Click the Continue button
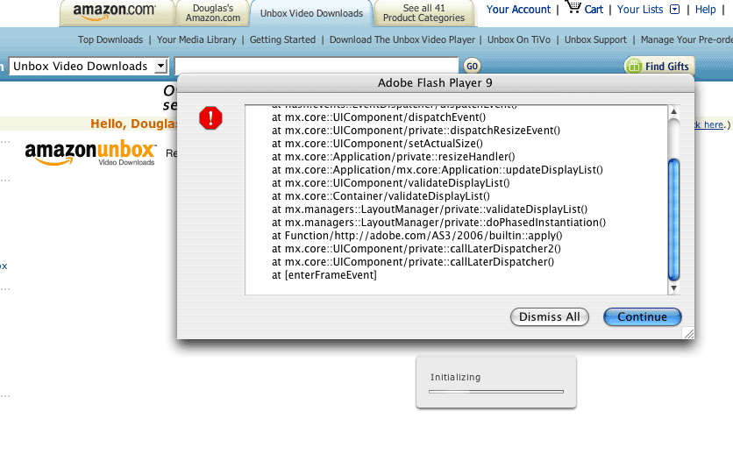This screenshot has width=733, height=461. pos(643,316)
